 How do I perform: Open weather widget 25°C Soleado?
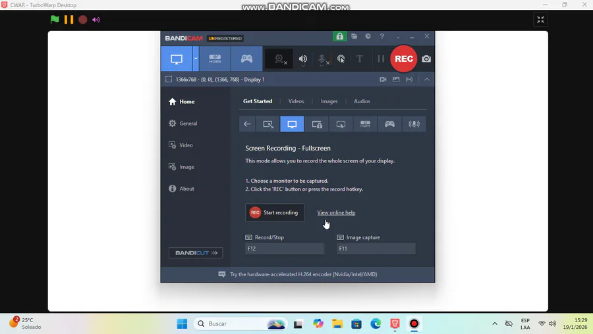26,323
